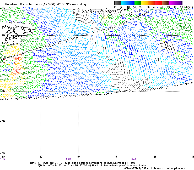This screenshot has height=170, width=194.
Task: Click the -58 latitude axis label
Action: pyautogui.click(x=2, y=121)
